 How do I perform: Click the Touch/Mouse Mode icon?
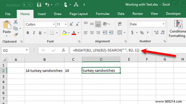click(65, 5)
